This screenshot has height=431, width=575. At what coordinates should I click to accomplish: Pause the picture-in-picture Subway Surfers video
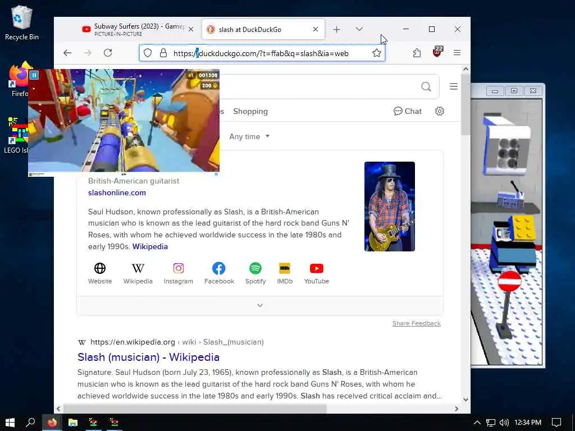[34, 75]
